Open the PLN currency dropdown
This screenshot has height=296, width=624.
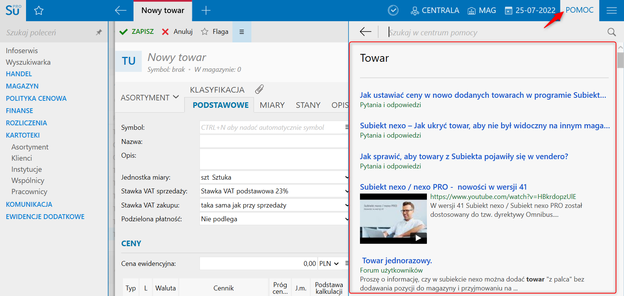click(329, 264)
